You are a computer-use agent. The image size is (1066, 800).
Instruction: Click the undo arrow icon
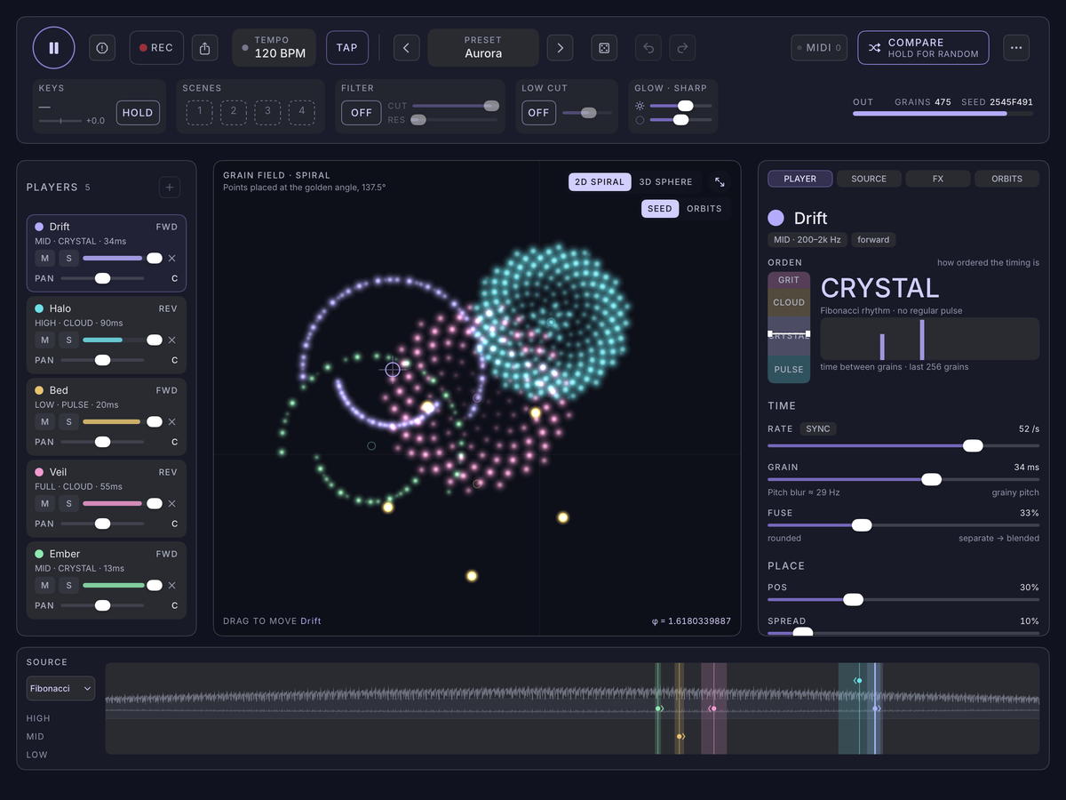tap(648, 48)
